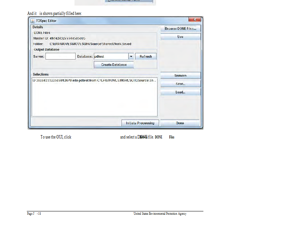
Task: Focus the Server text field
Action: (x=60, y=57)
